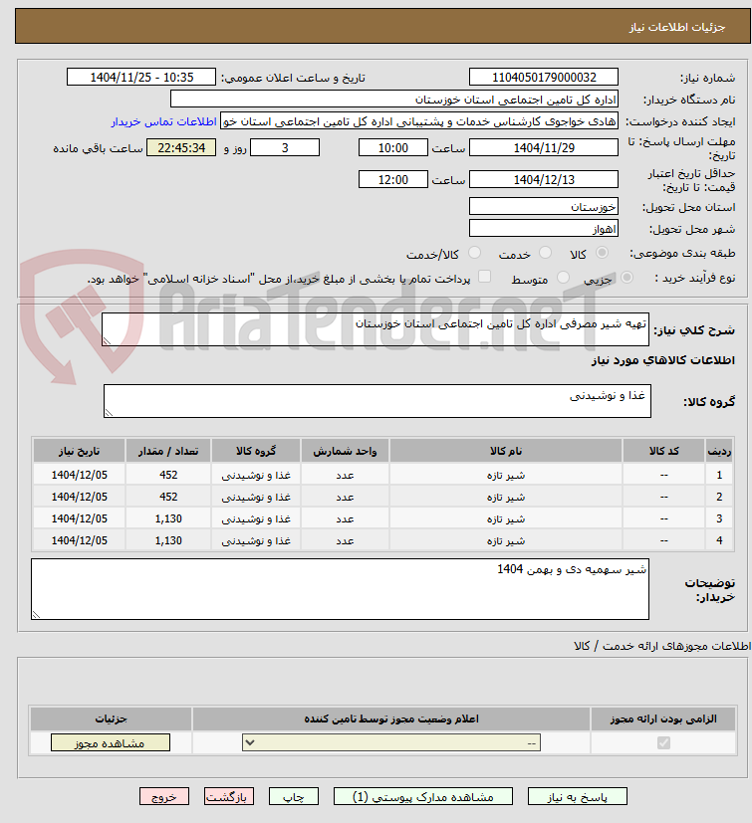Select the کالا/خدمت radio button
This screenshot has width=752, height=823.
tap(474, 253)
